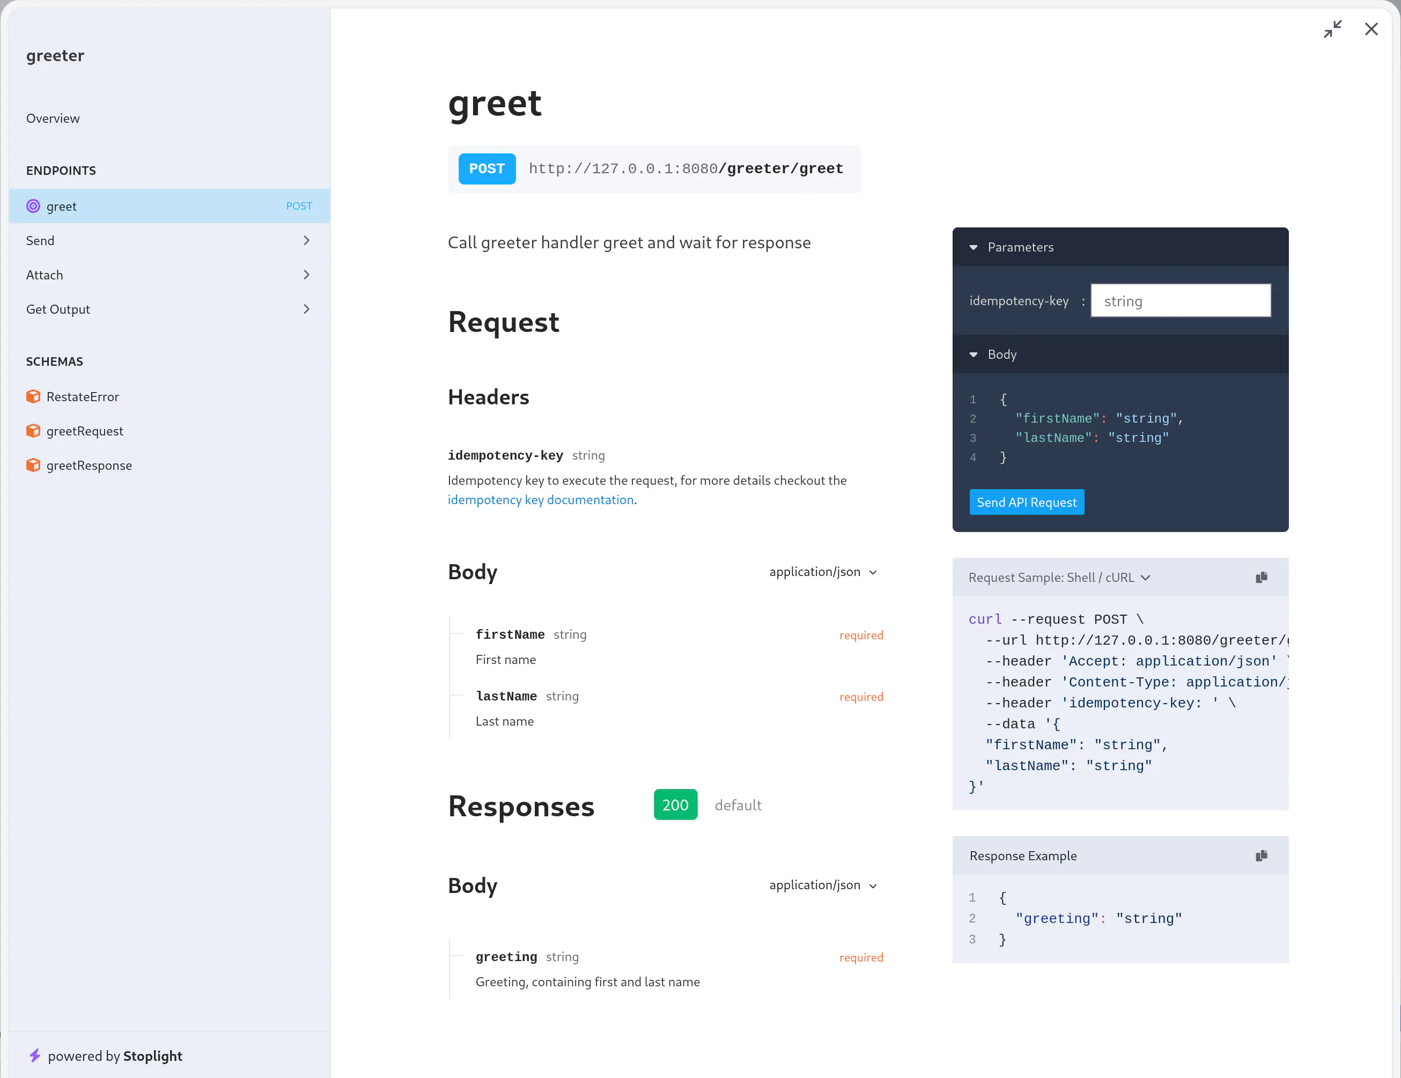This screenshot has width=1401, height=1078.
Task: Click the RestateError schema cube icon
Action: pyautogui.click(x=33, y=396)
